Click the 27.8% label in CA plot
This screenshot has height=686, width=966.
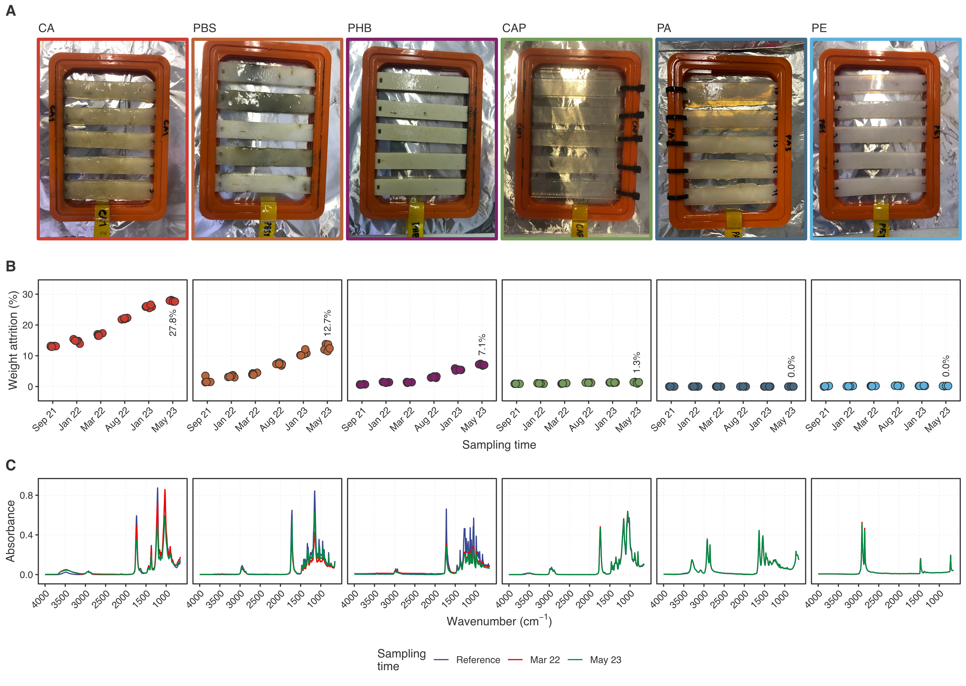coord(173,323)
